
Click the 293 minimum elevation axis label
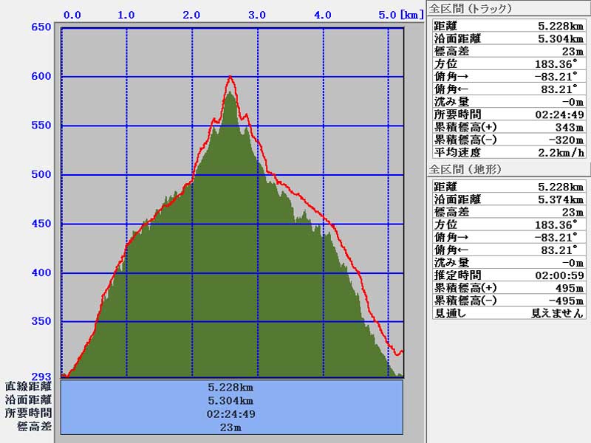[x=41, y=376]
